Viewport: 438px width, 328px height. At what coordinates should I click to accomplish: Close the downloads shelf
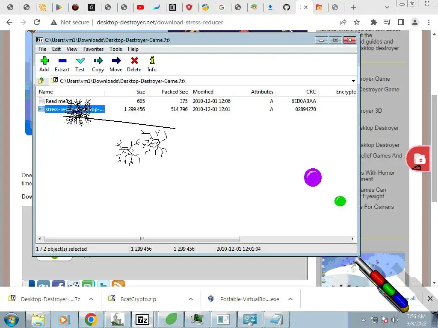coord(430,299)
